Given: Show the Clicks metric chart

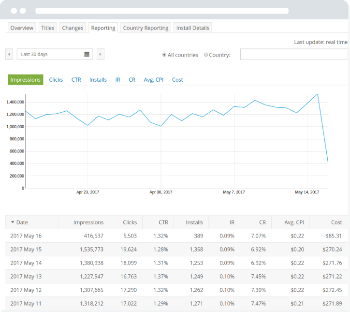Looking at the screenshot, I should 56,80.
